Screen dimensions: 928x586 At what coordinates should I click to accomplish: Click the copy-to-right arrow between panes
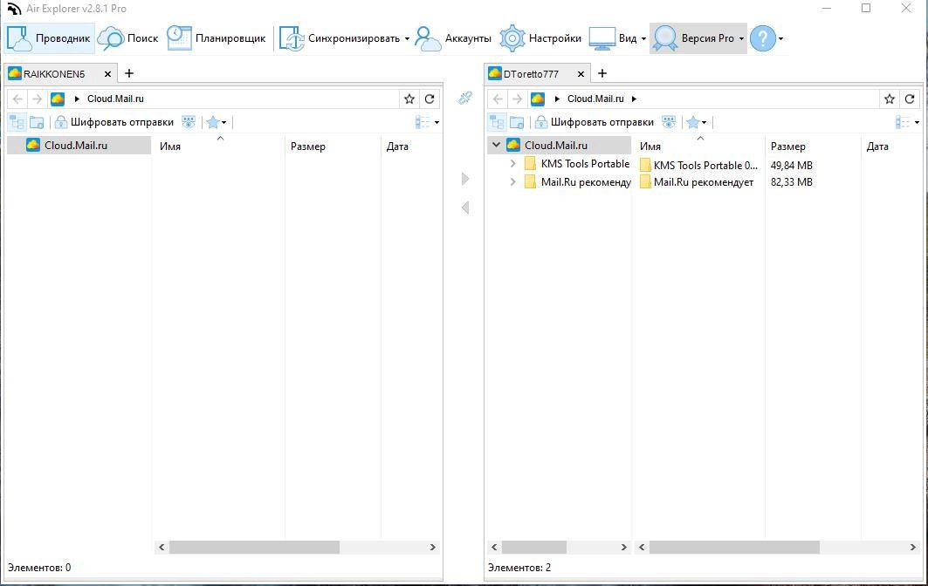[465, 179]
